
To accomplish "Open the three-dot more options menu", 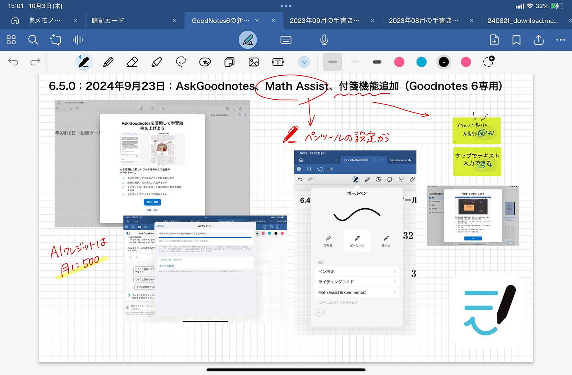I will pyautogui.click(x=561, y=40).
